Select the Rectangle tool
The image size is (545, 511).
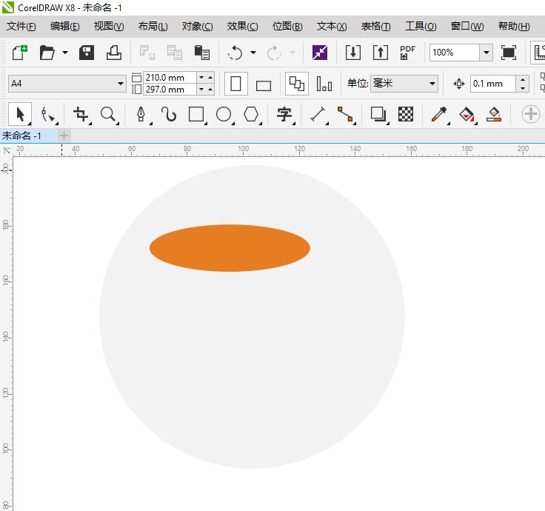pos(196,114)
